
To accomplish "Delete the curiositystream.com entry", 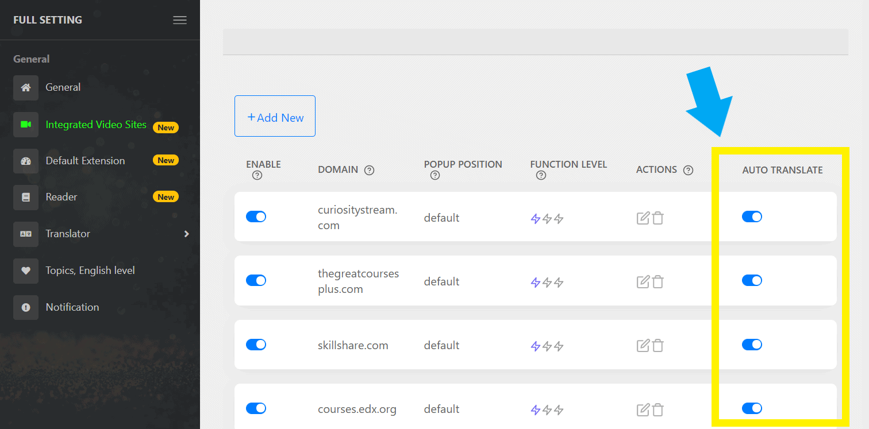I will coord(658,218).
